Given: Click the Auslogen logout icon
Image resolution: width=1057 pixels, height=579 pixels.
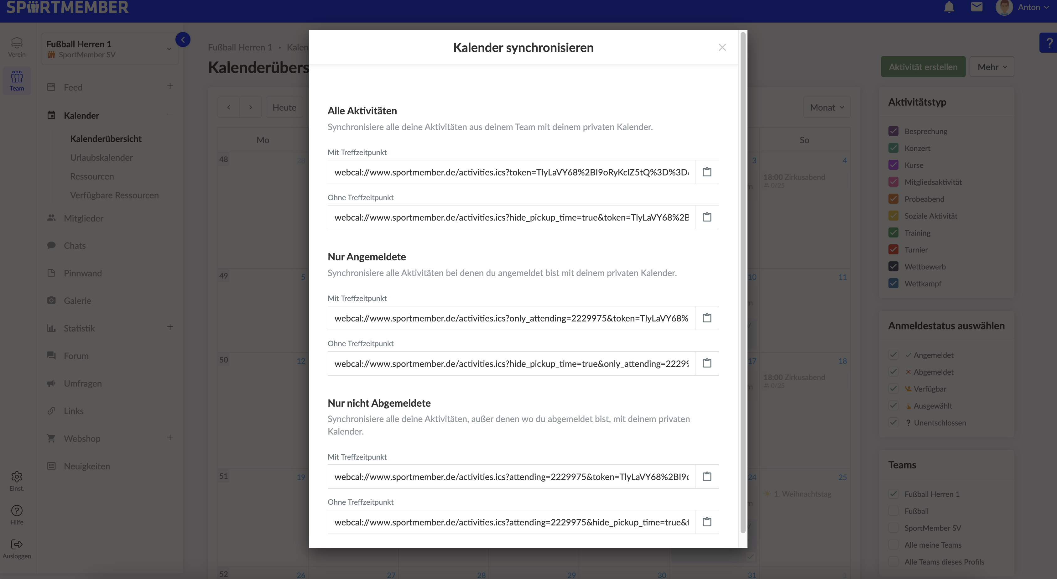Looking at the screenshot, I should tap(16, 545).
